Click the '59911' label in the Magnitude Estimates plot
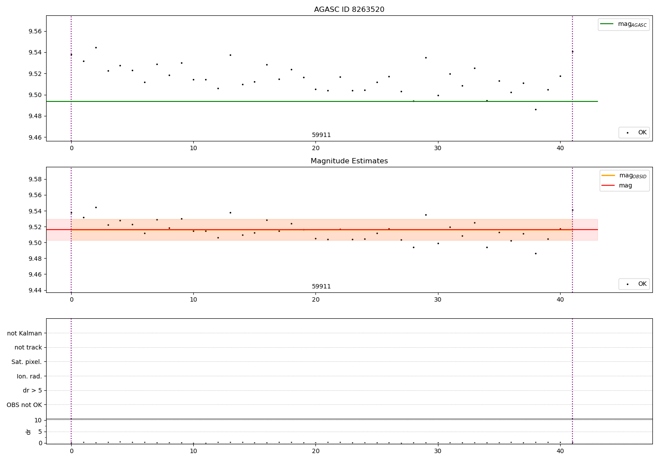This screenshot has height=461, width=659. [x=321, y=286]
